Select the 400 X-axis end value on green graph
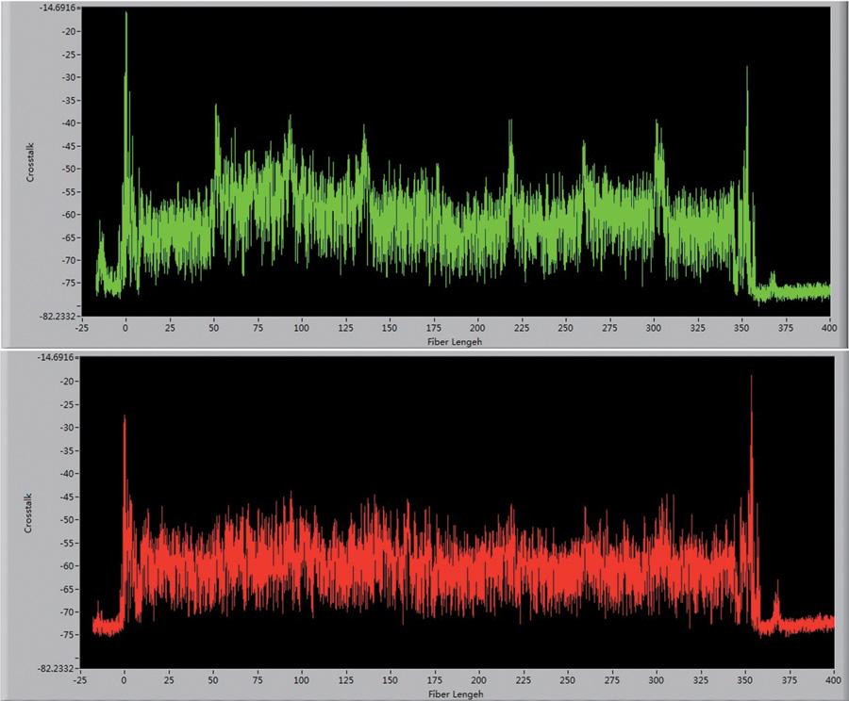The width and height of the screenshot is (849, 701). (x=829, y=329)
